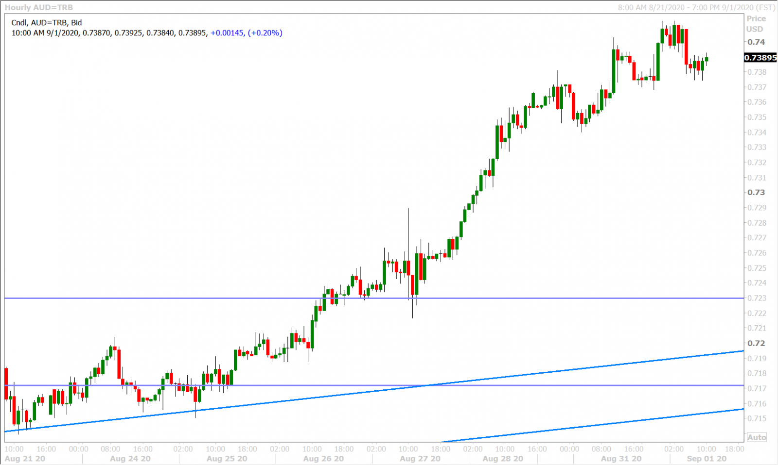Click the 0.72 price axis label

click(756, 343)
